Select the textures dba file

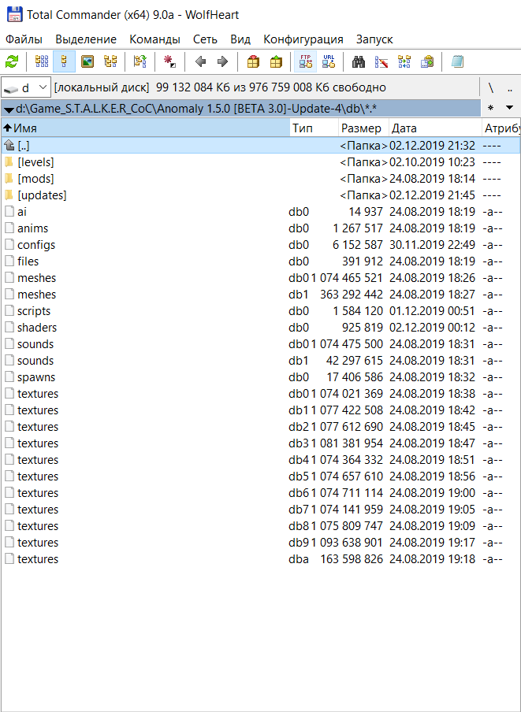pyautogui.click(x=261, y=559)
